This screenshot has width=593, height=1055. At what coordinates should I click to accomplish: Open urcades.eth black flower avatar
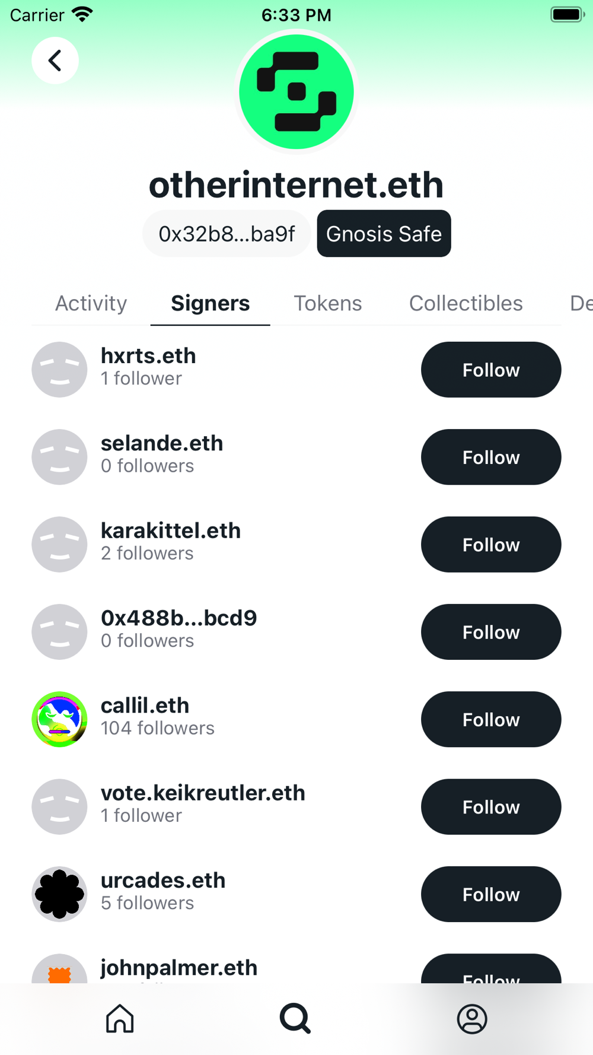click(x=59, y=894)
